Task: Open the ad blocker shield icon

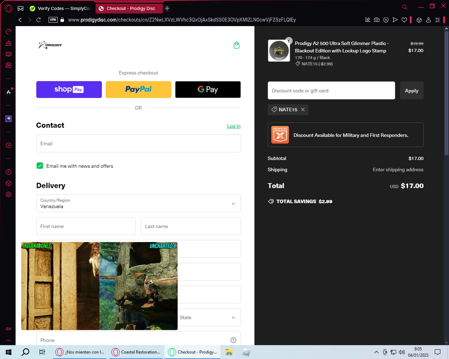Action: click(386, 20)
